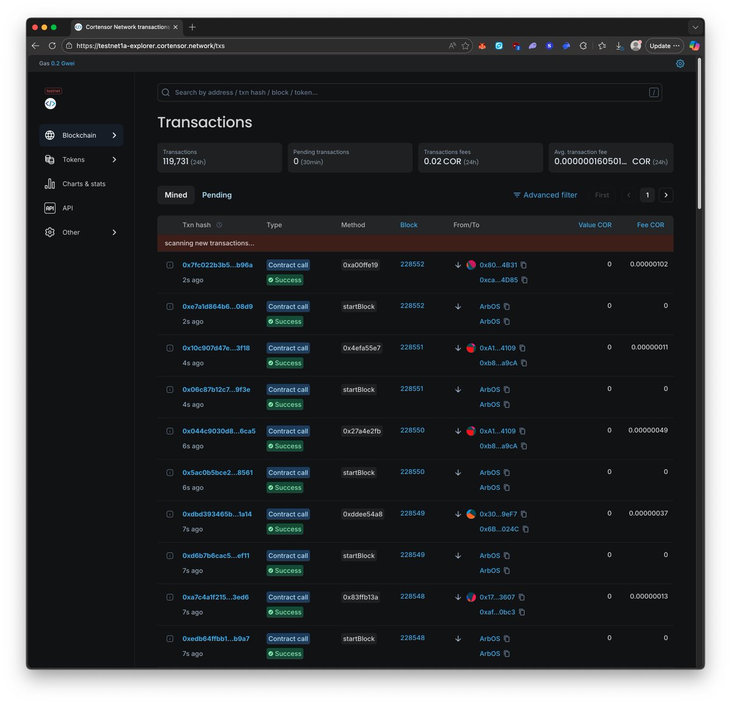Click the Transactions 119,731 stat card
The height and width of the screenshot is (704, 731).
point(219,158)
